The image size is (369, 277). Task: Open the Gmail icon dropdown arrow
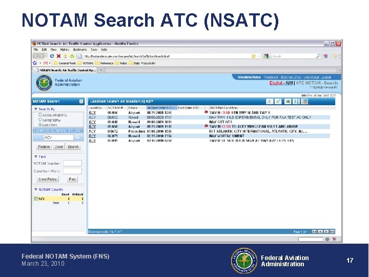50,63
